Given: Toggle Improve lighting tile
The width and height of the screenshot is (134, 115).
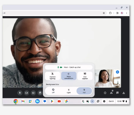Looking at the screenshot, I should point(52,76).
